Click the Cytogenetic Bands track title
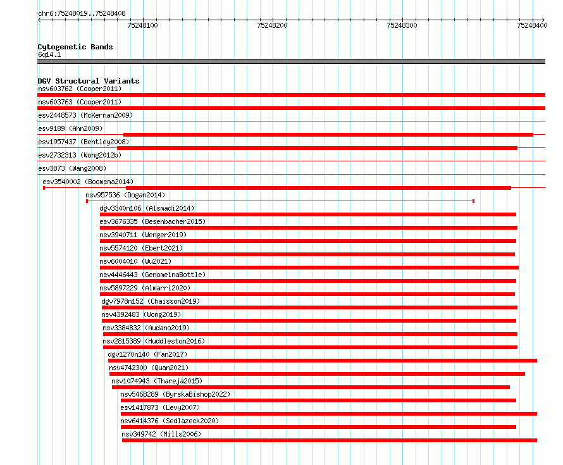Screen dimensions: 563x465 (x=75, y=47)
